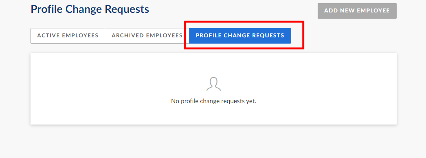Screen dimensions: 426x158
Task: Click the word 'Profile' in the page title
Action: click(47, 9)
